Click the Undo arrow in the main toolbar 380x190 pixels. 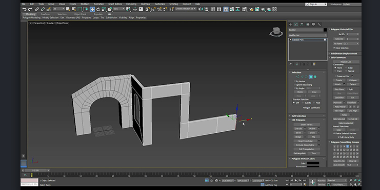[24, 9]
